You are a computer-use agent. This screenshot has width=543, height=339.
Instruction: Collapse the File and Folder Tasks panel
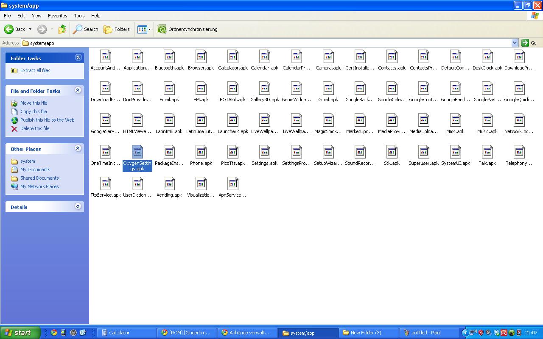[x=78, y=90]
